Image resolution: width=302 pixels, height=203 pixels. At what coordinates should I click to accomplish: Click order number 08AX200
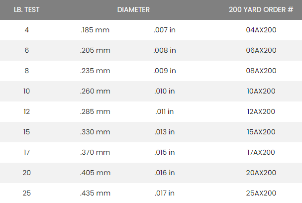click(261, 71)
